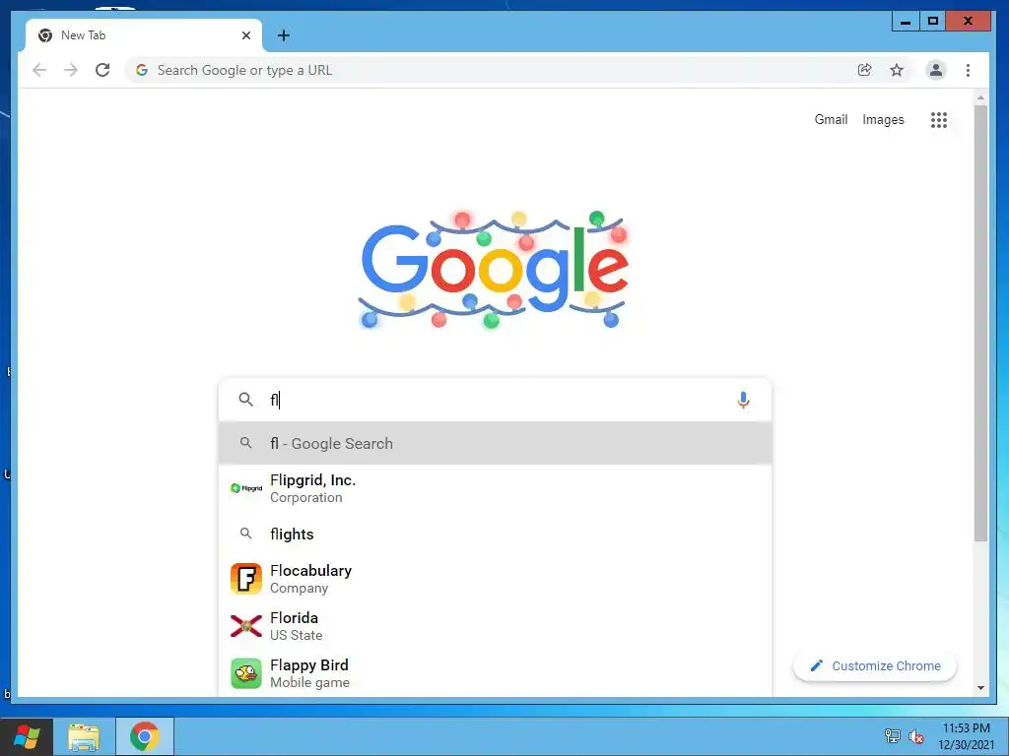Click the Chrome taskbar icon
1009x756 pixels.
(x=144, y=736)
